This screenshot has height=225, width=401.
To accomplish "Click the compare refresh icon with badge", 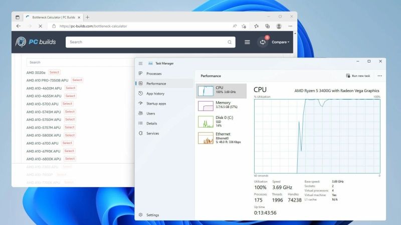I will [x=263, y=42].
